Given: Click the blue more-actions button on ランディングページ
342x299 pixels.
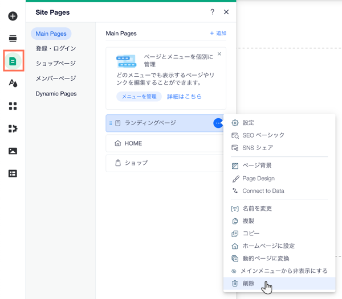Looking at the screenshot, I should pos(218,123).
